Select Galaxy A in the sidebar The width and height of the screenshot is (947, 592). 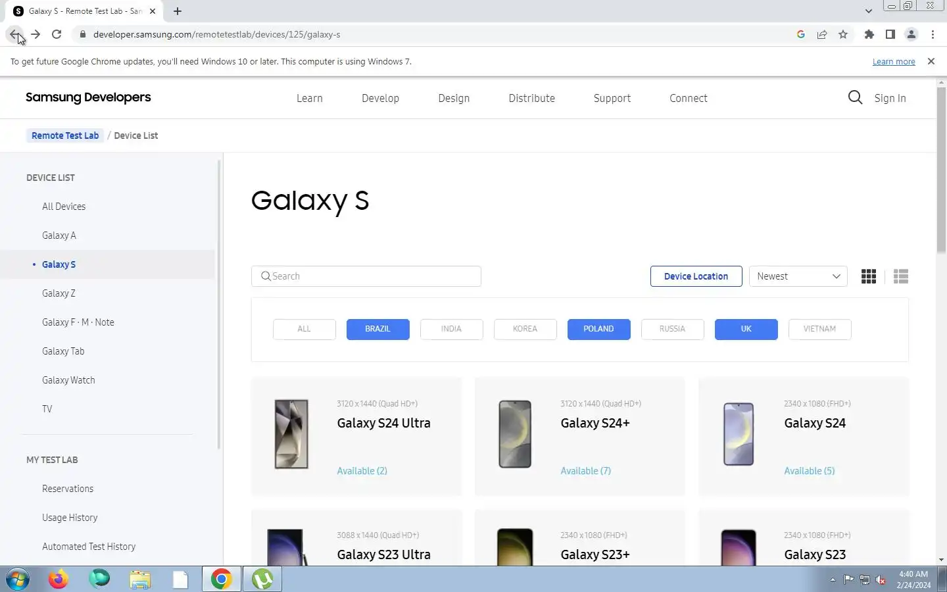pyautogui.click(x=59, y=235)
